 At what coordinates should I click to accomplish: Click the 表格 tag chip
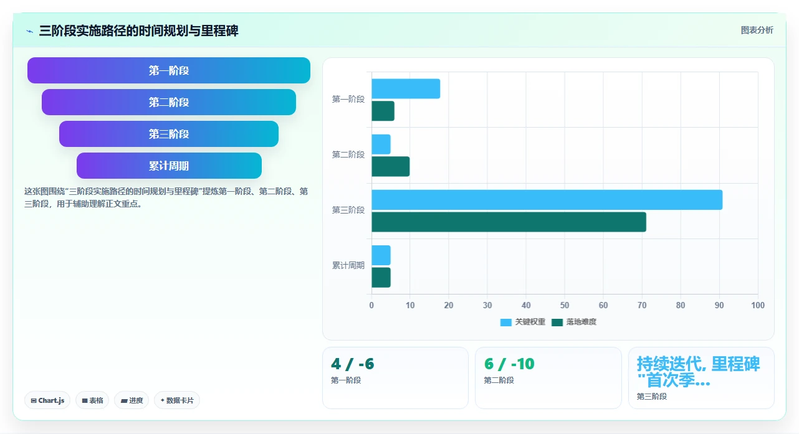tap(92, 400)
